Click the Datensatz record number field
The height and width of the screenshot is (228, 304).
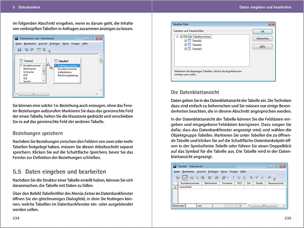190,206
